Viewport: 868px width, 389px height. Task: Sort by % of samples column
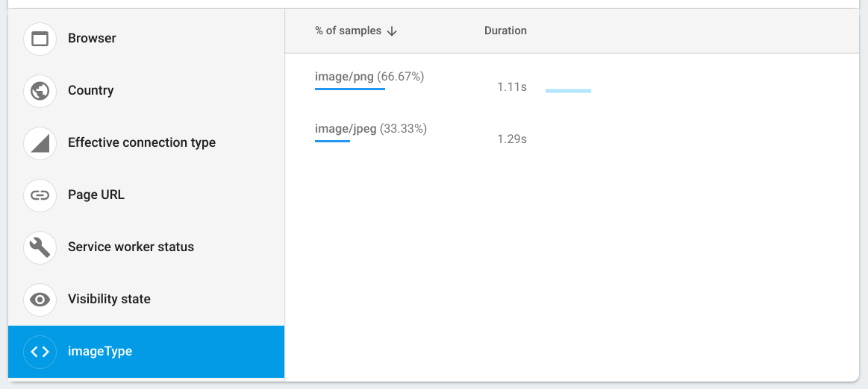tap(348, 31)
